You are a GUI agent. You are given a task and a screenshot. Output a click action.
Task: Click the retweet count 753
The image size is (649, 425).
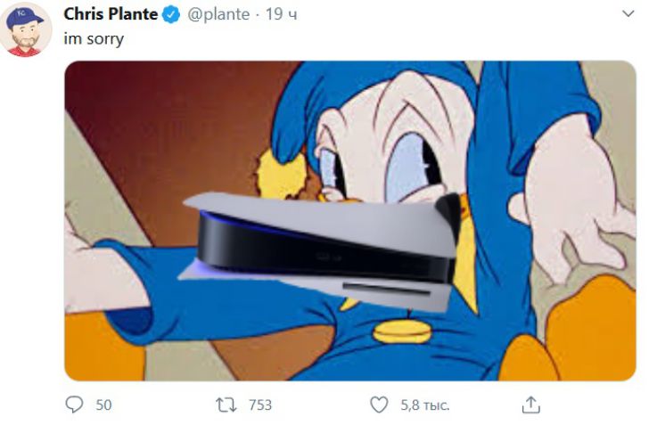tap(260, 405)
